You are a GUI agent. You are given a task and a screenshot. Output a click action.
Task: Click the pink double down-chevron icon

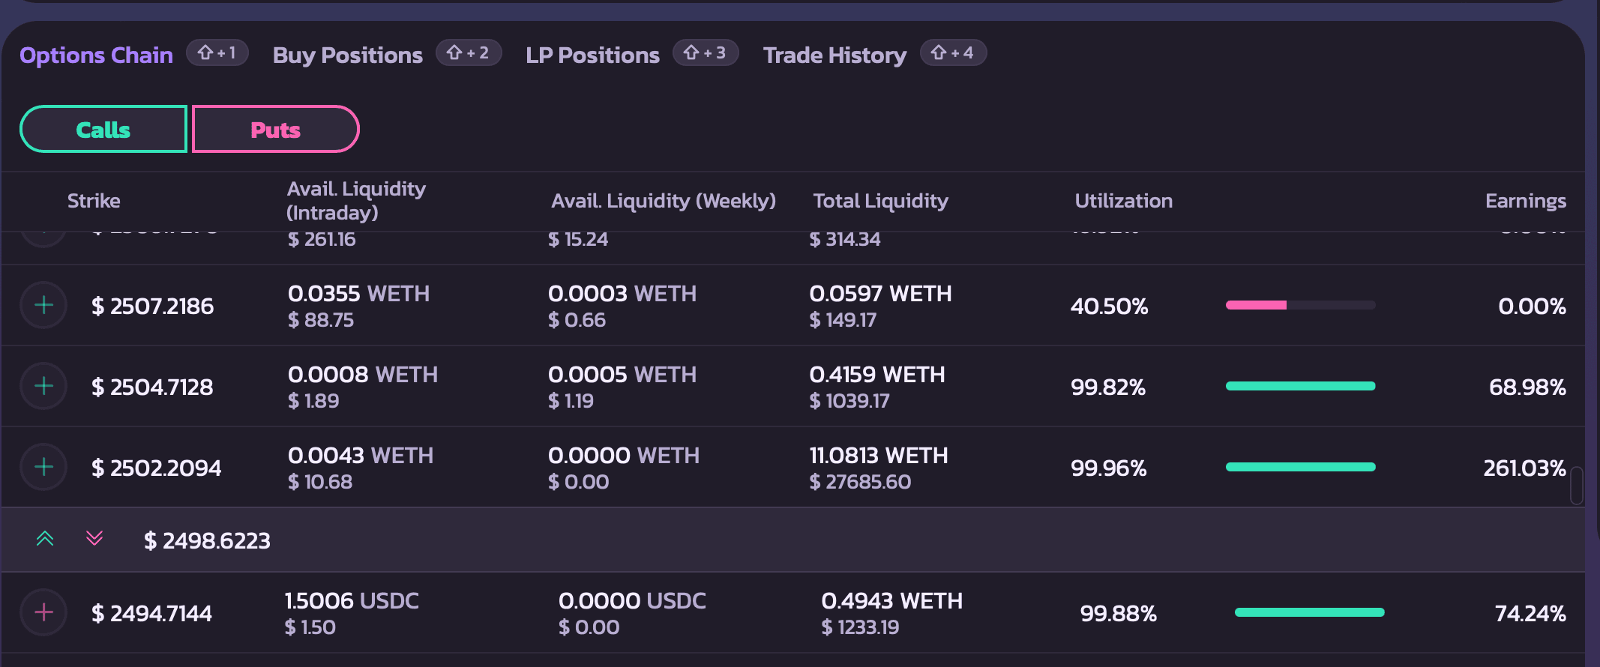point(94,539)
